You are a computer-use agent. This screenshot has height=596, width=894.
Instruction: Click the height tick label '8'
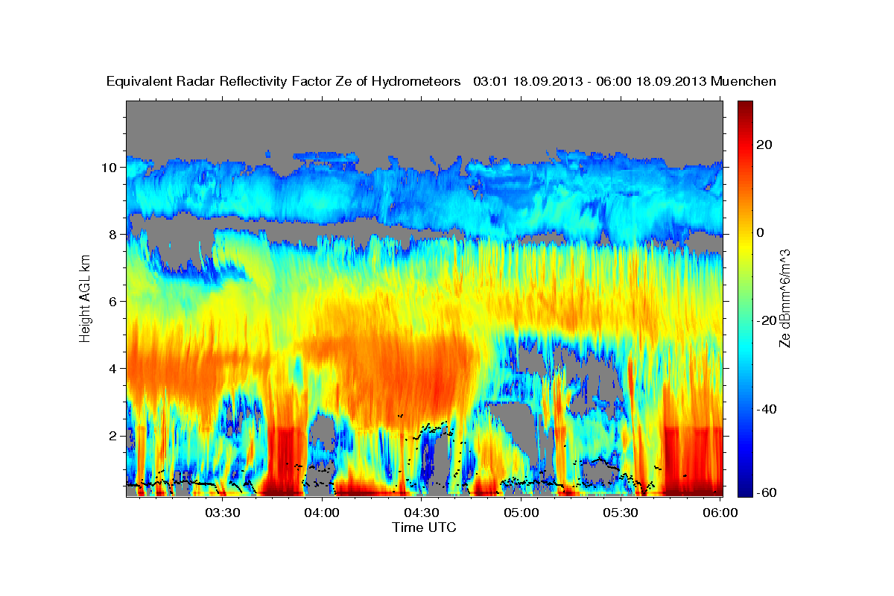click(x=115, y=235)
